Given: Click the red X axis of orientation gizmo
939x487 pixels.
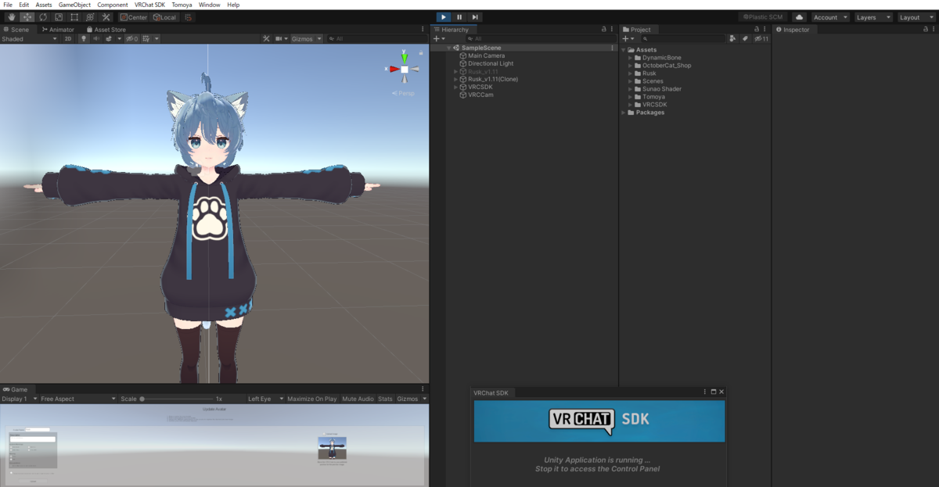Looking at the screenshot, I should [x=394, y=69].
